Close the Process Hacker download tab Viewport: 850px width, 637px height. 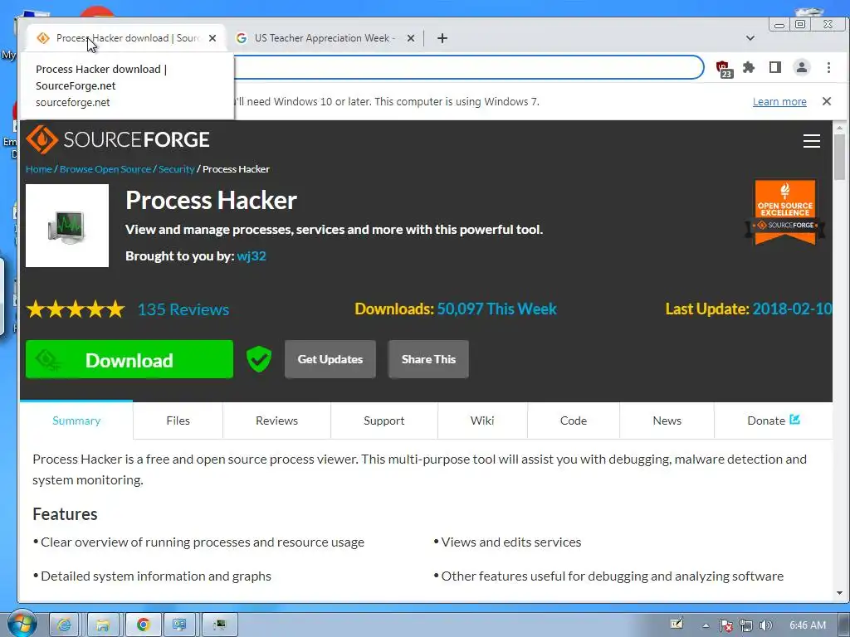[212, 38]
